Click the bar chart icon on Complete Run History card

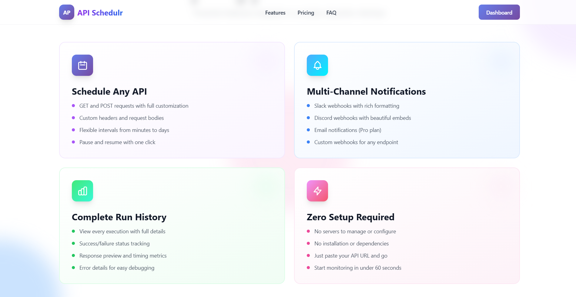[x=82, y=191]
